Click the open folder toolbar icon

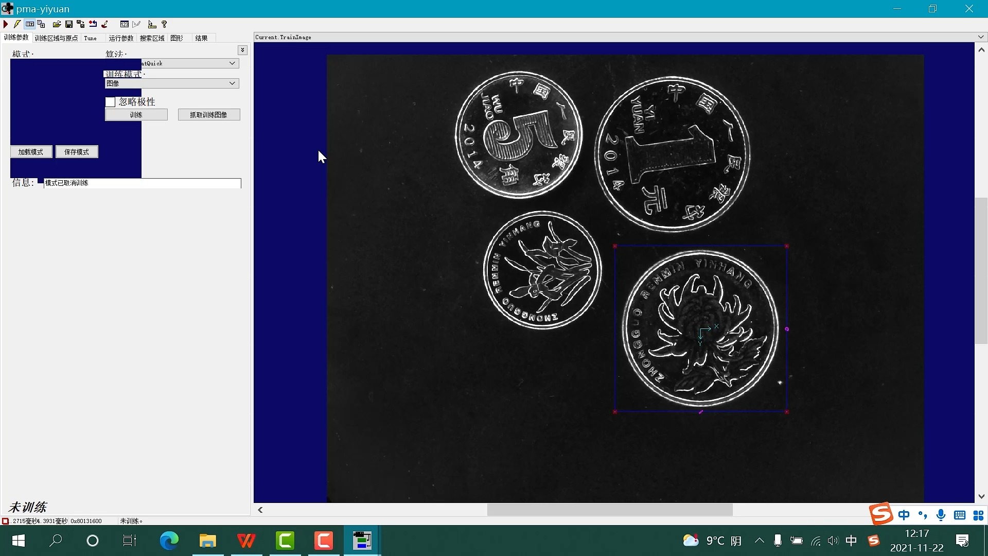[x=57, y=24]
